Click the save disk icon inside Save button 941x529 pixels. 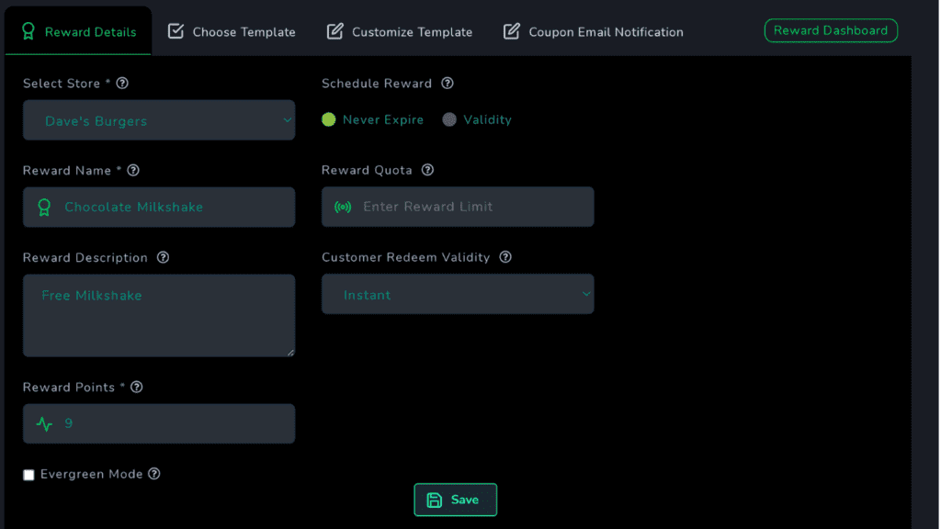click(433, 500)
